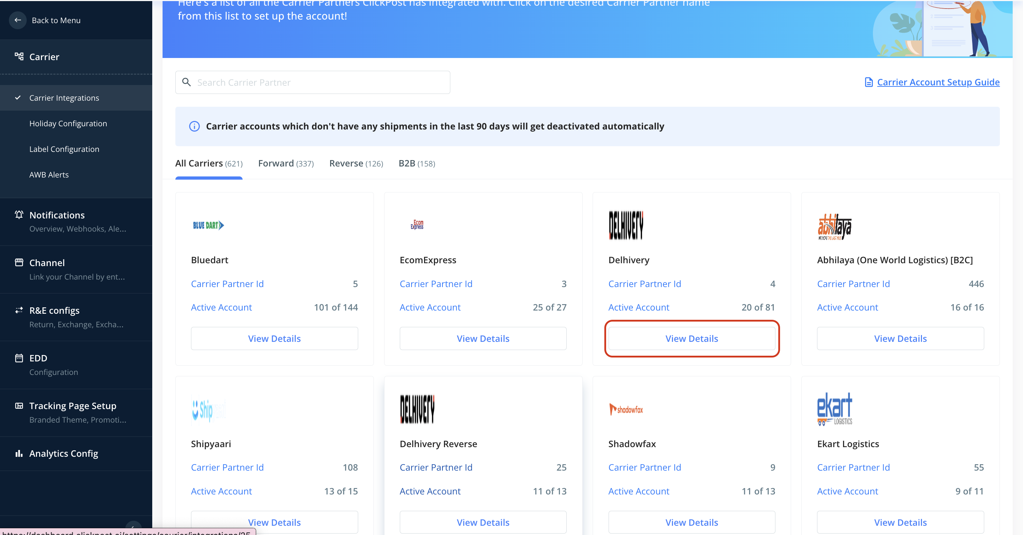Switch to the B2B carriers tab

point(417,164)
